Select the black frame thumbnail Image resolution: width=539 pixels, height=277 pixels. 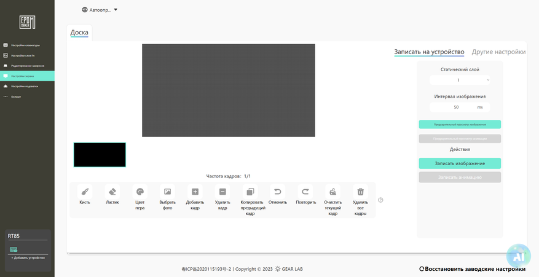pos(100,155)
